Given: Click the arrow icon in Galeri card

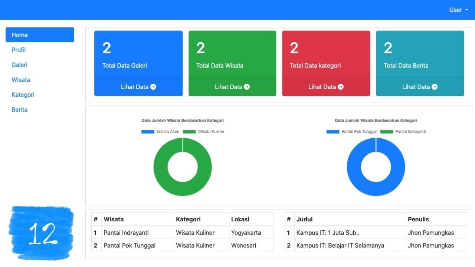Looking at the screenshot, I should [x=153, y=87].
